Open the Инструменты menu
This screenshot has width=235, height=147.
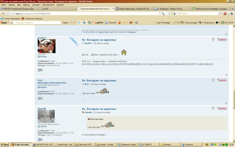point(48,5)
